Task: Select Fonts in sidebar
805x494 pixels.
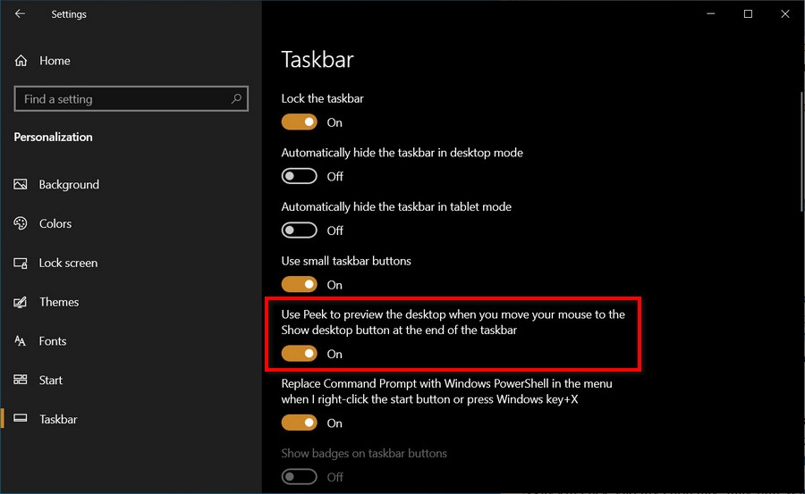Action: 53,340
